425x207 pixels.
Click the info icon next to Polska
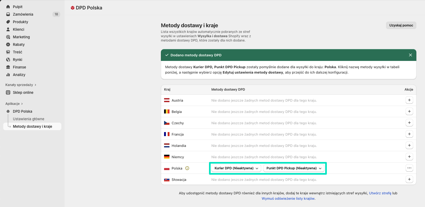coord(187,168)
